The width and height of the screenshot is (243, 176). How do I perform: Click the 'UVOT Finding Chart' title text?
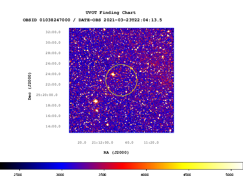click(111, 13)
